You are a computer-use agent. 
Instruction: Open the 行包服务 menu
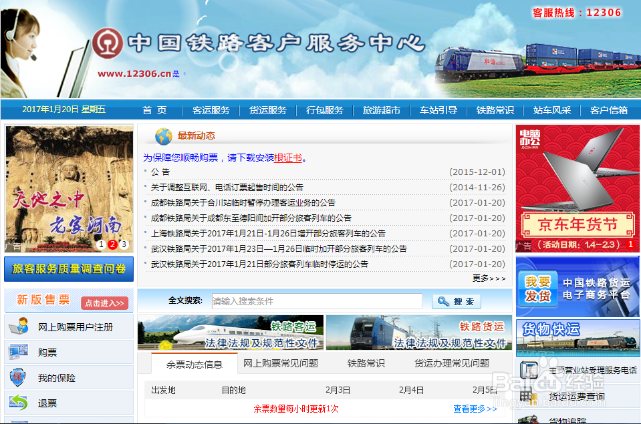pyautogui.click(x=325, y=110)
